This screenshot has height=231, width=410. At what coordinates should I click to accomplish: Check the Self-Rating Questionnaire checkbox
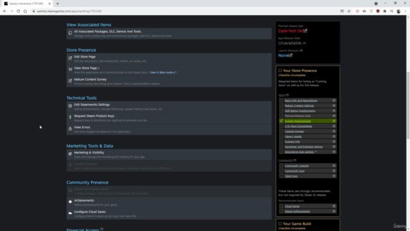pos(281,111)
